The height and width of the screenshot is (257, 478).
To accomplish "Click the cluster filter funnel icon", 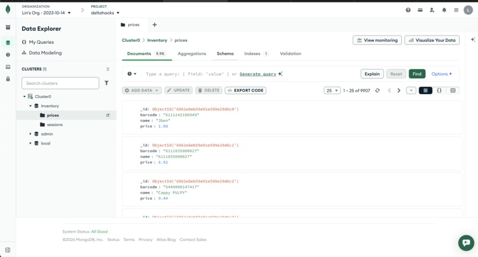I will click(106, 83).
